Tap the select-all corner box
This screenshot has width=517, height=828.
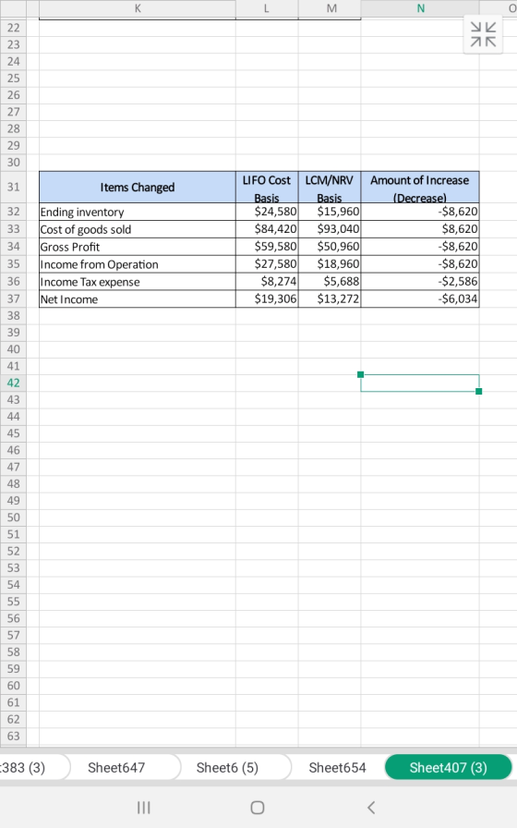(x=13, y=8)
